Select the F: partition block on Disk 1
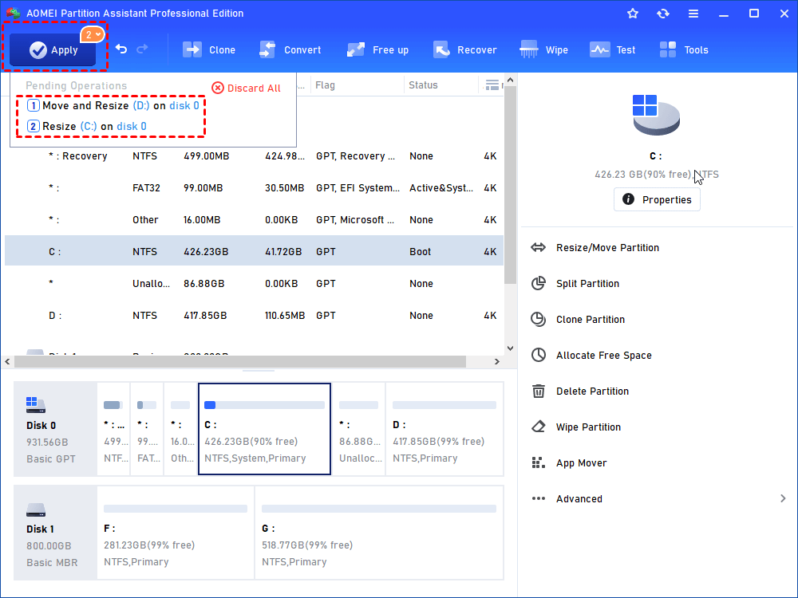This screenshot has height=598, width=798. coord(176,533)
